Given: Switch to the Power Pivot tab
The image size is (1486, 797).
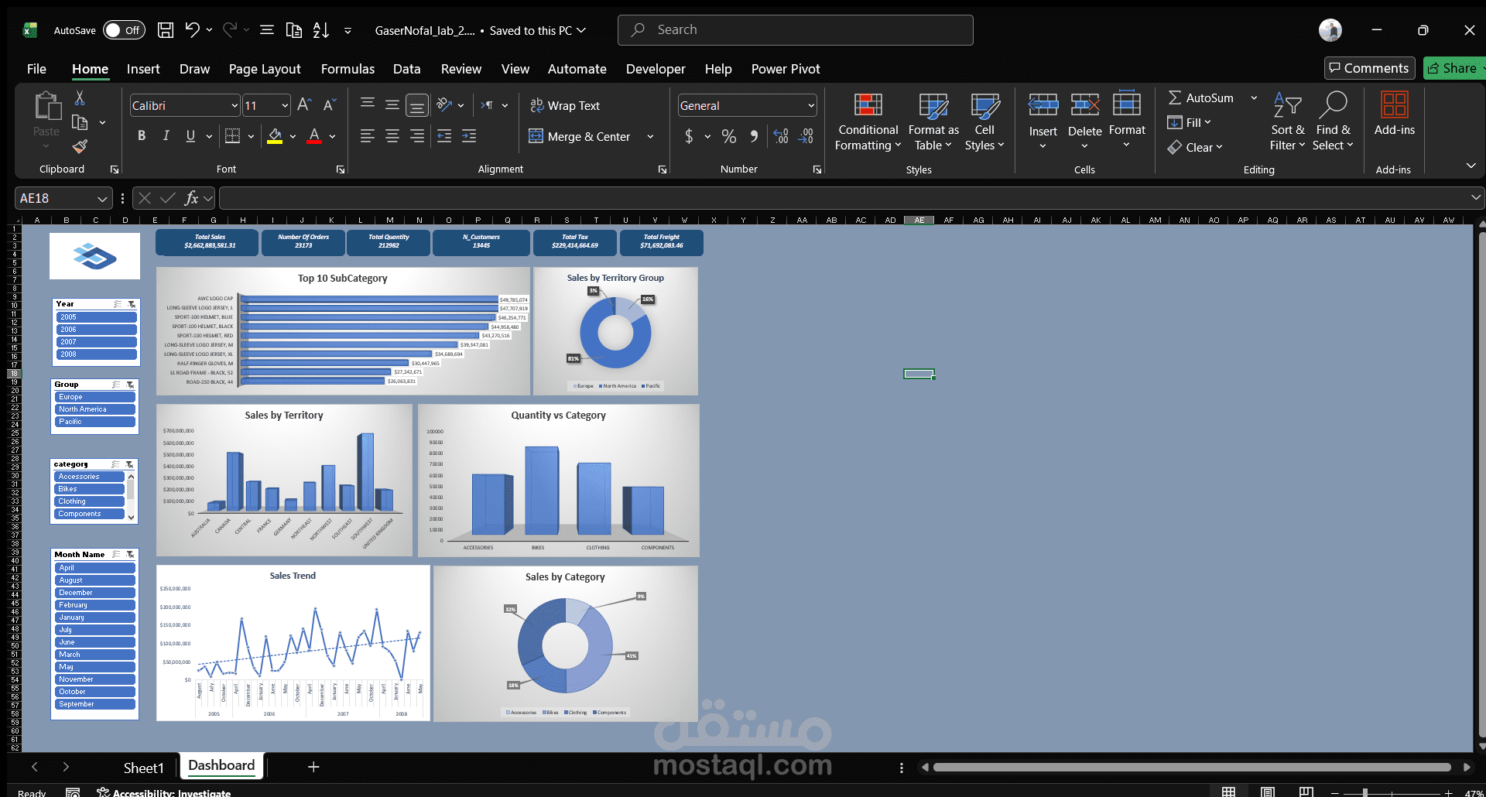Looking at the screenshot, I should (x=786, y=69).
